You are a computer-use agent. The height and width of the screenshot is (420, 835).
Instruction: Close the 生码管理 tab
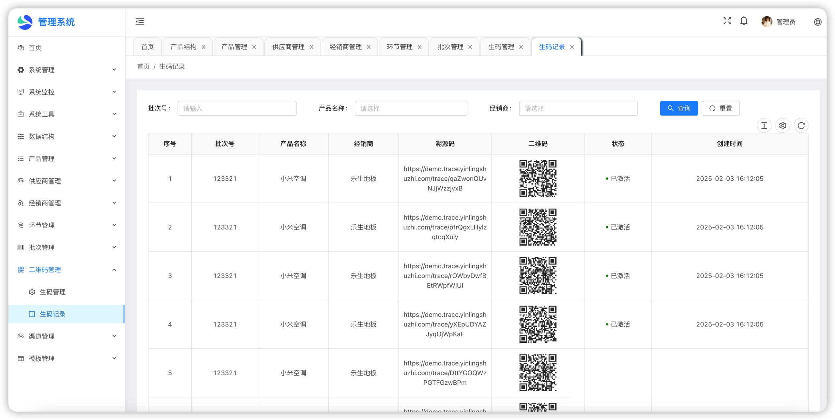tap(521, 47)
